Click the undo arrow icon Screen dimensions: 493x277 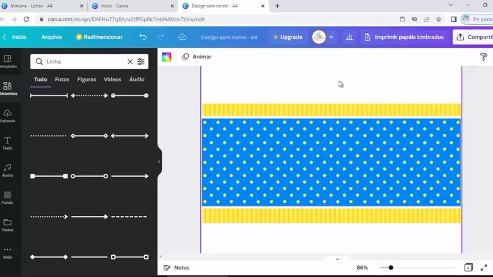[143, 37]
